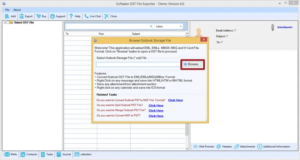
Task: Click the Buy shopping cart icon
Action: click(x=38, y=16)
